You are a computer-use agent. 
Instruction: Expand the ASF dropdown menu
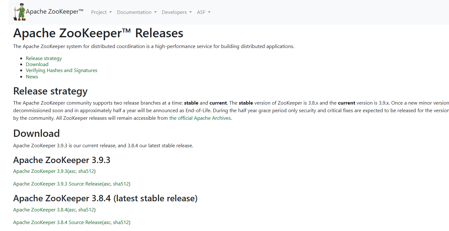203,12
